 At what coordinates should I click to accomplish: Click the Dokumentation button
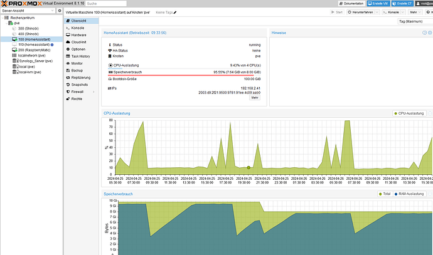(x=351, y=4)
